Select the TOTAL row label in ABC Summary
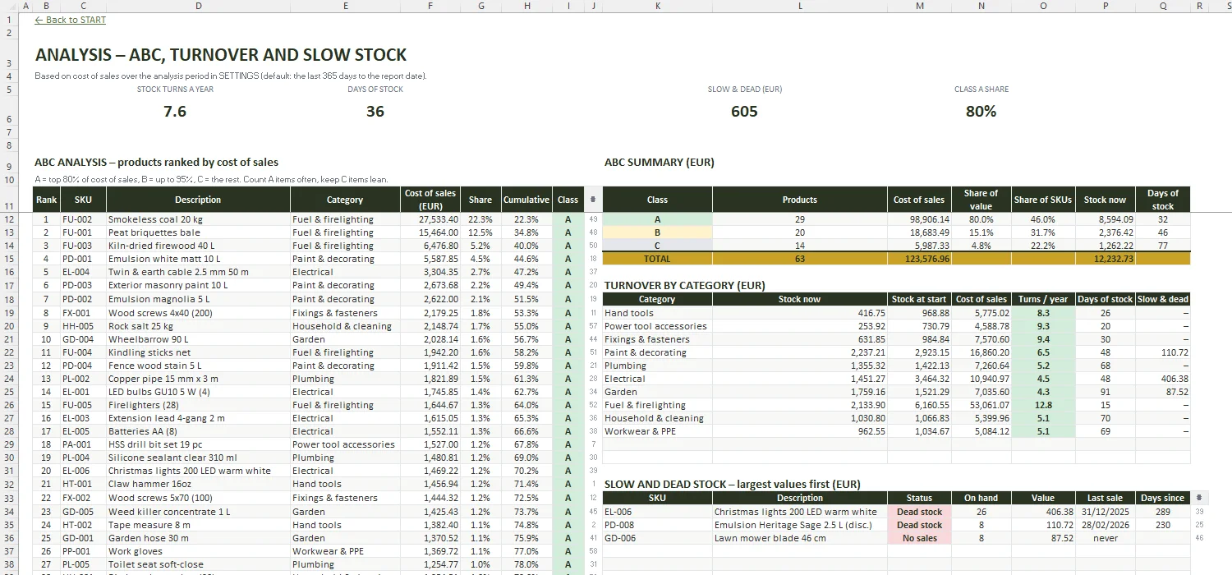 (x=657, y=259)
